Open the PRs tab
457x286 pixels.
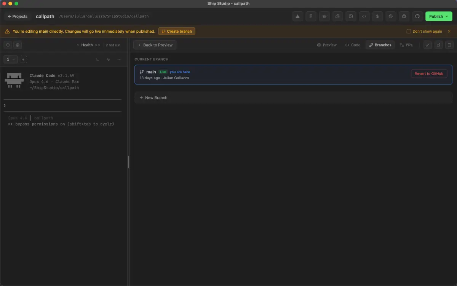406,45
